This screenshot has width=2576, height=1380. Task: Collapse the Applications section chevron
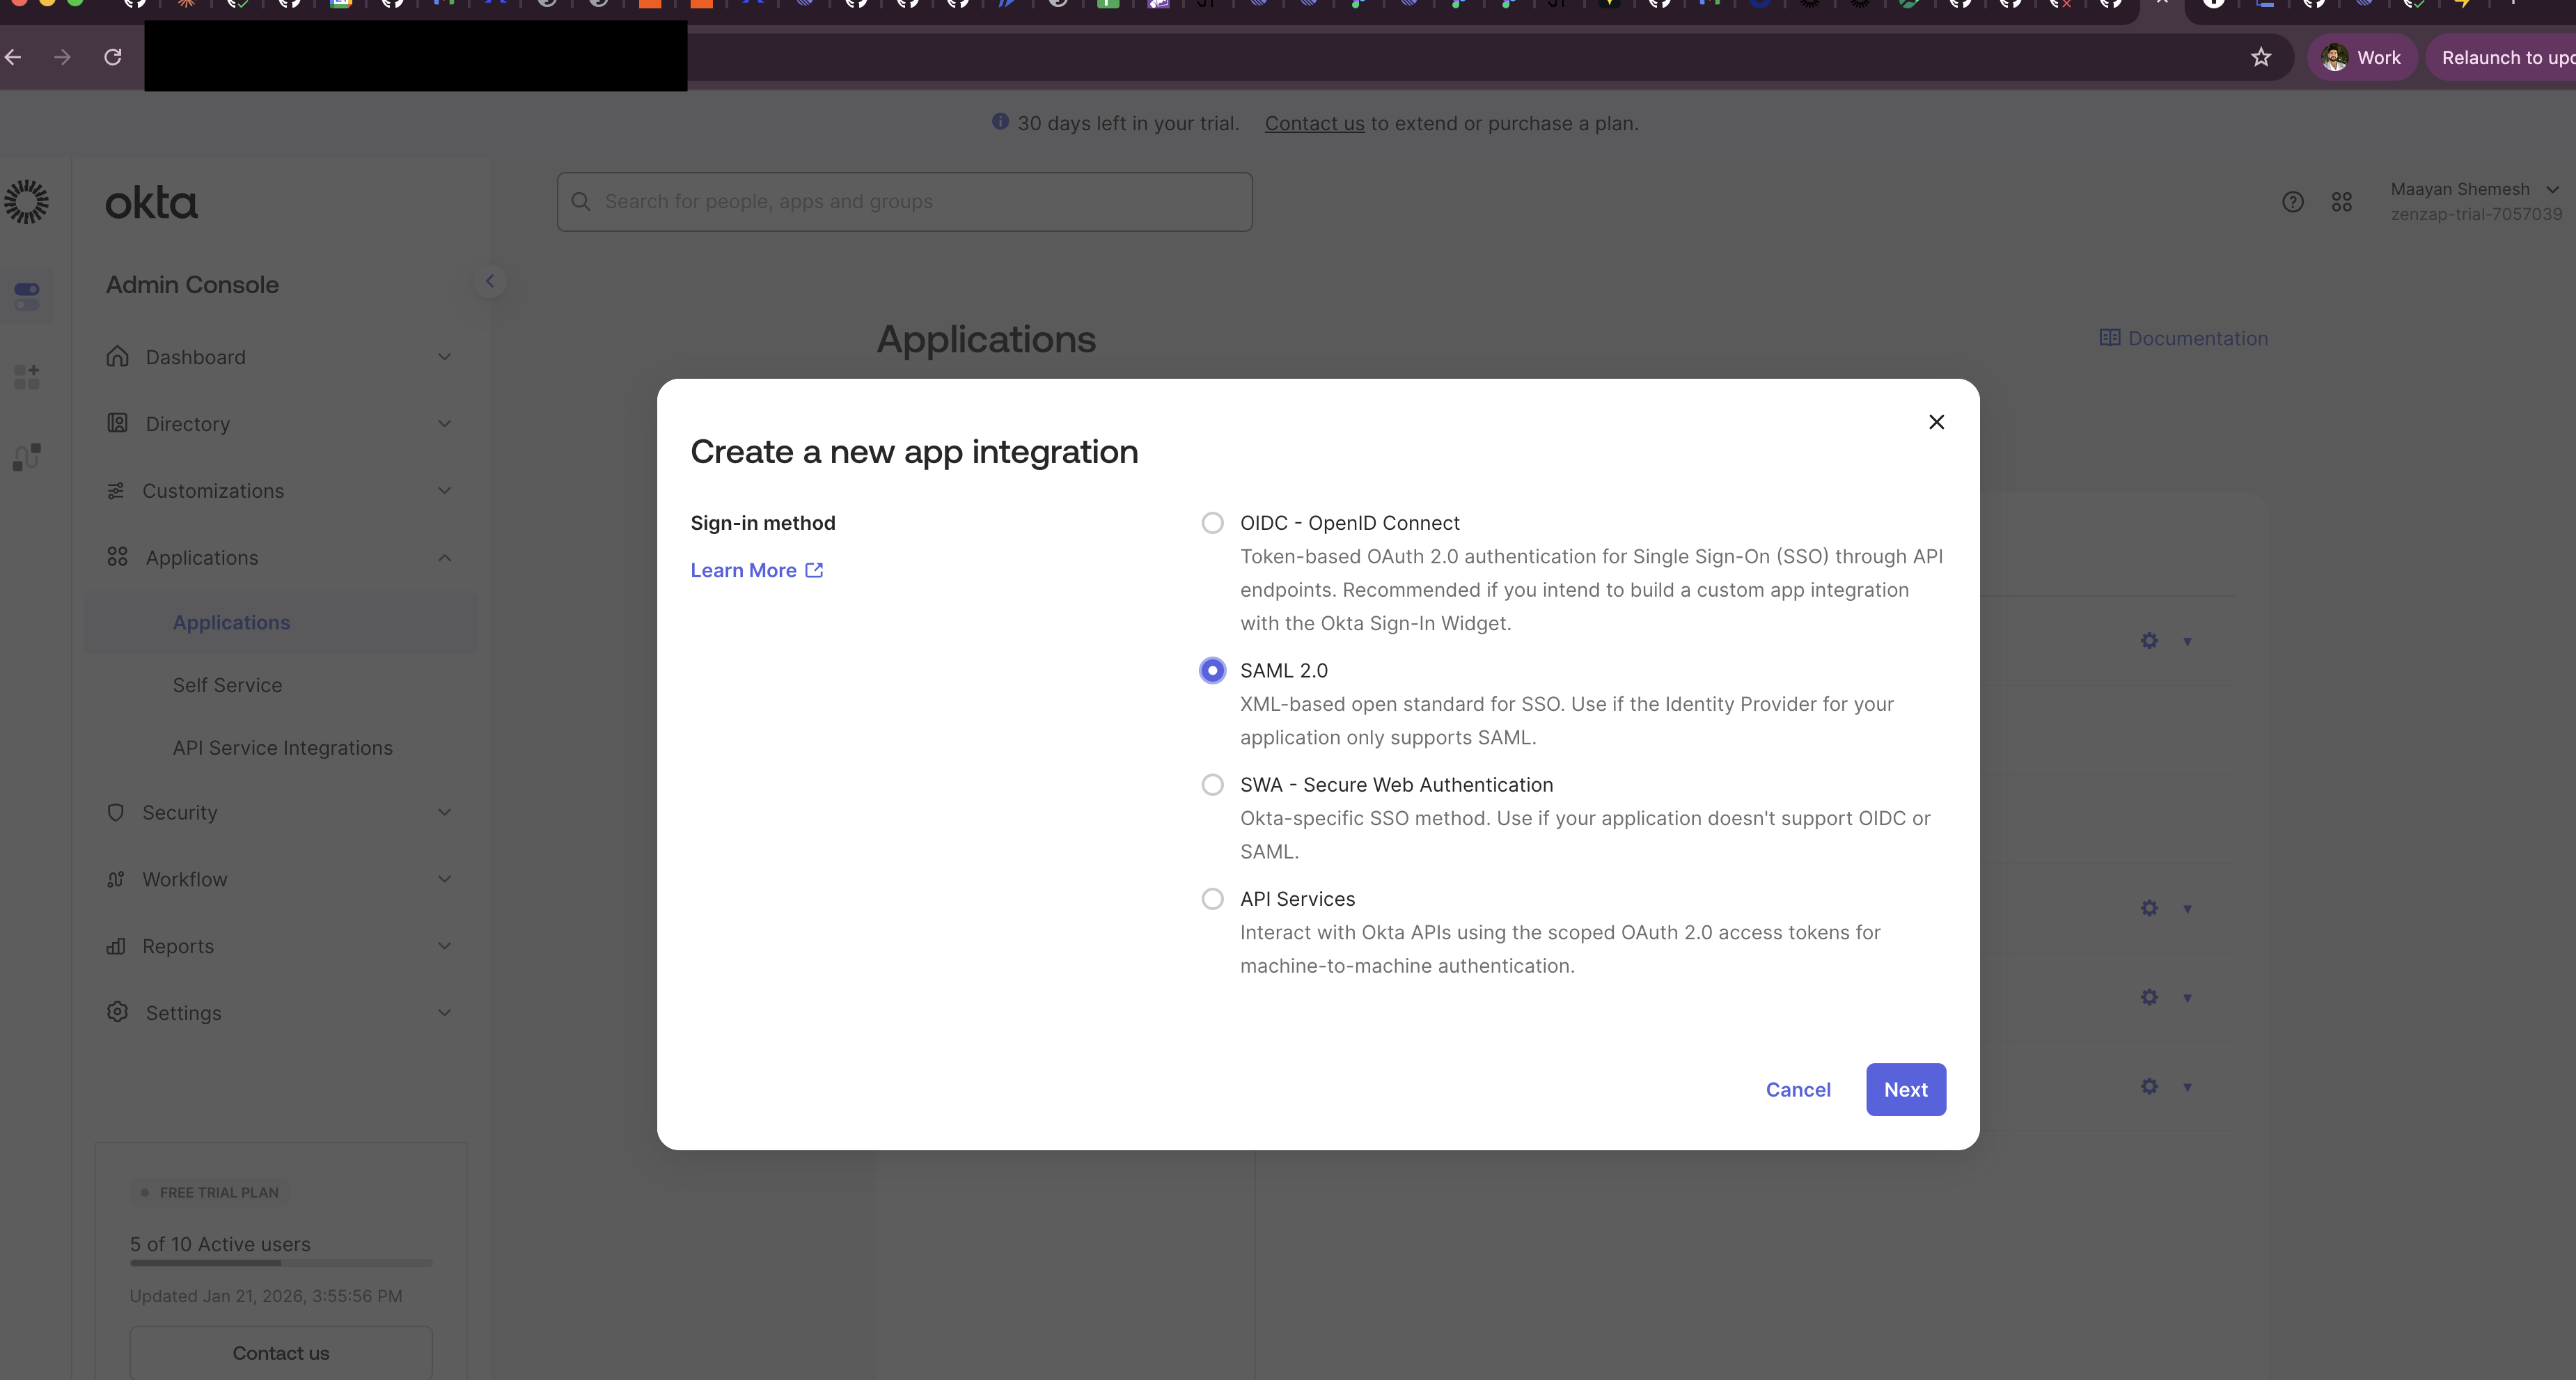pos(445,557)
